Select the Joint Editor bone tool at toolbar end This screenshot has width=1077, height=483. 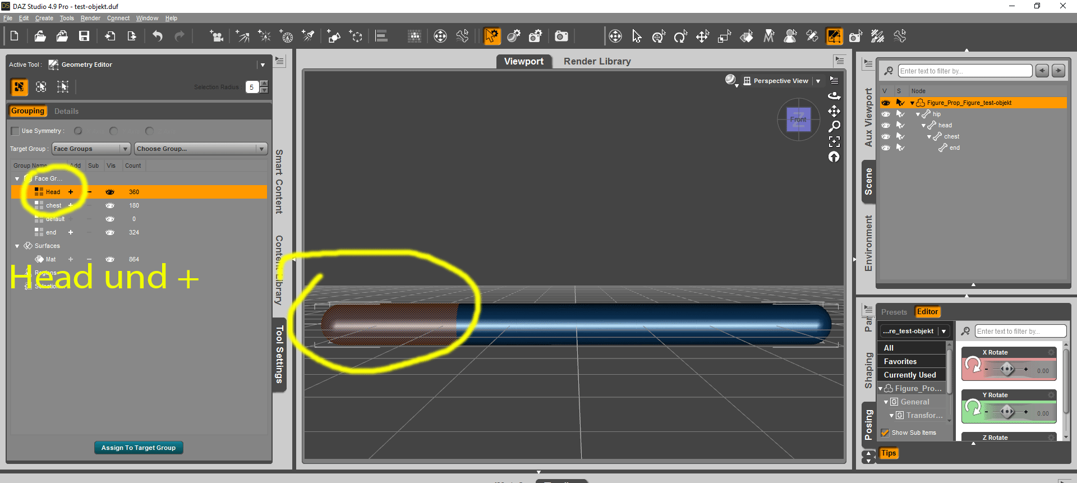click(900, 36)
